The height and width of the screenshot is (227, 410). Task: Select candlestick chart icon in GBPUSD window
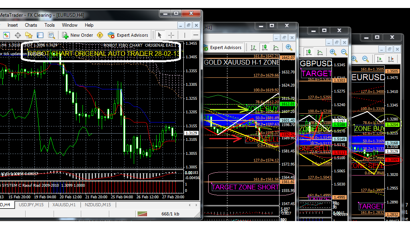coord(309,52)
